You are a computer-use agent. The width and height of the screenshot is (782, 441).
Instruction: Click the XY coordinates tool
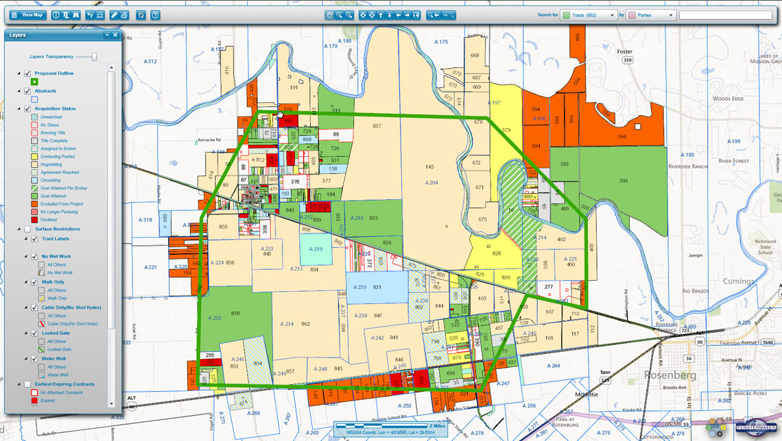(91, 14)
